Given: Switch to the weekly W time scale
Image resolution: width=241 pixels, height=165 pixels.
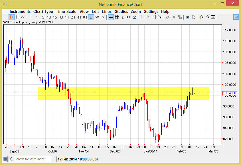Looking at the screenshot, I should click(97, 17).
